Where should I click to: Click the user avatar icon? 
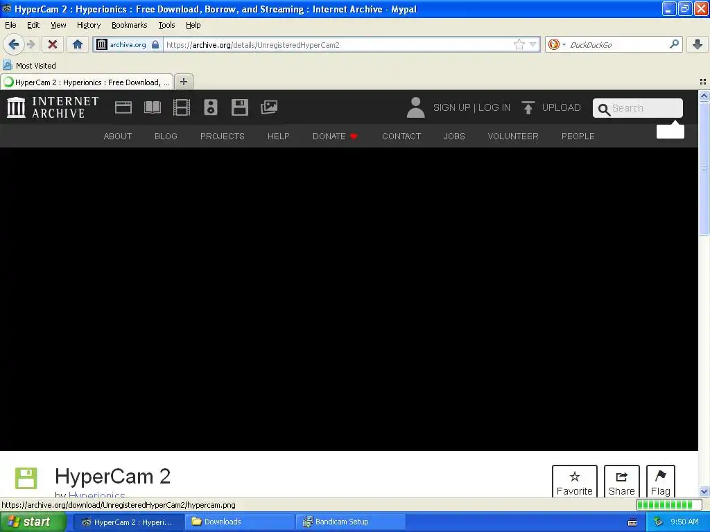(416, 107)
